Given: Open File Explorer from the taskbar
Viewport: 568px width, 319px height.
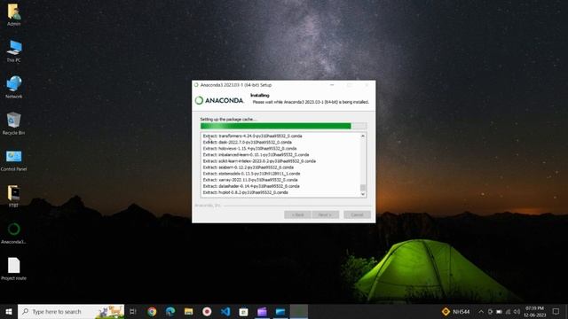Looking at the screenshot, I should 189,311.
